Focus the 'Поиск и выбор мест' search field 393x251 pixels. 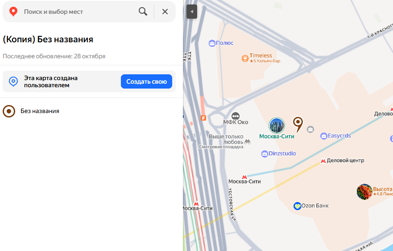[78, 12]
